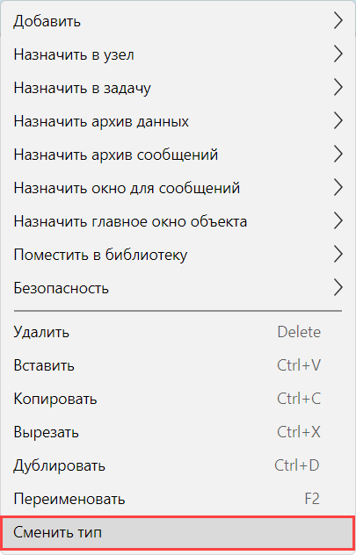This screenshot has width=356, height=555.
Task: Select the highlighted Сменить тип item
Action: tap(178, 532)
